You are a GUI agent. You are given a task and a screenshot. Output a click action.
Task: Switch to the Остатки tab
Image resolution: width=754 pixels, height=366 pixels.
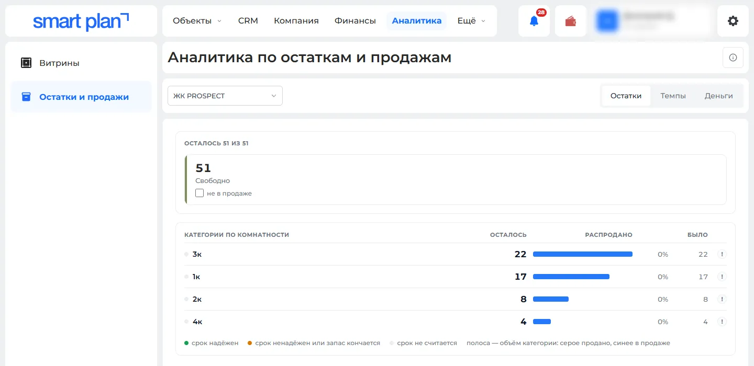[x=626, y=96]
